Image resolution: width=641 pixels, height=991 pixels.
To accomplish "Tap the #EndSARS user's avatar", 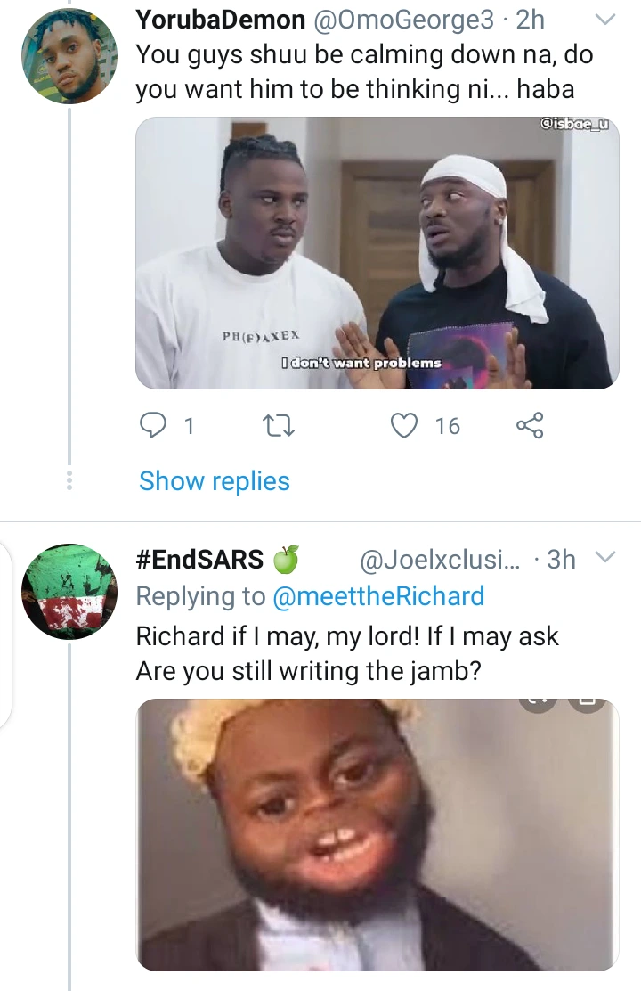I will (69, 591).
